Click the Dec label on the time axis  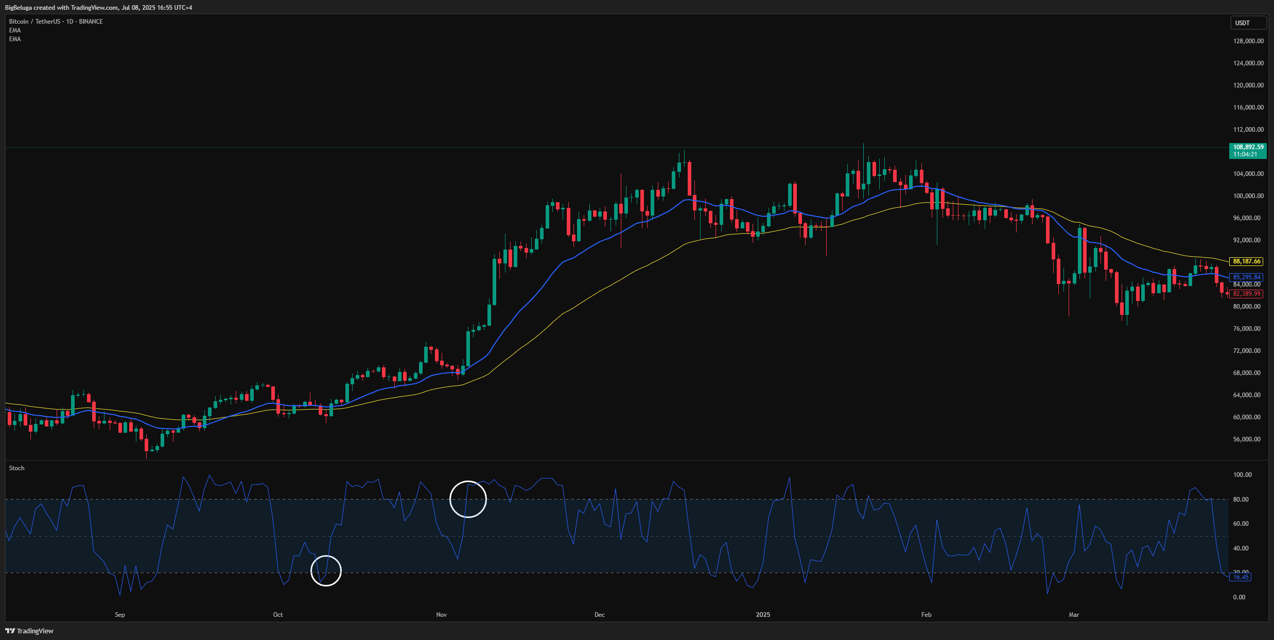point(600,615)
